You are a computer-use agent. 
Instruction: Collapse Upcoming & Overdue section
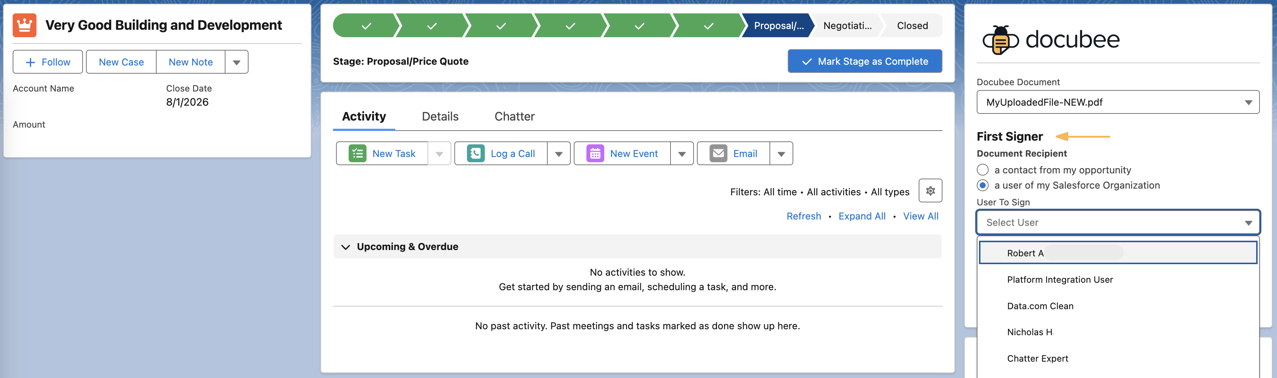pos(346,247)
